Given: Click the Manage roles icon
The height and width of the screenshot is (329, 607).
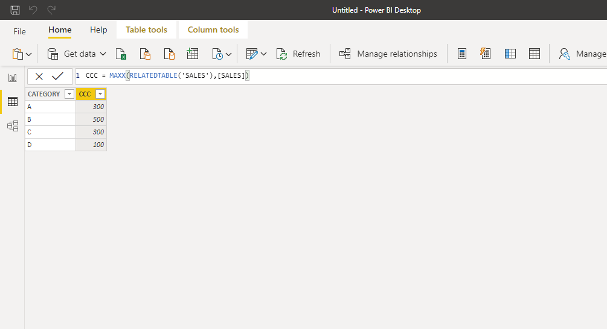Looking at the screenshot, I should point(565,54).
